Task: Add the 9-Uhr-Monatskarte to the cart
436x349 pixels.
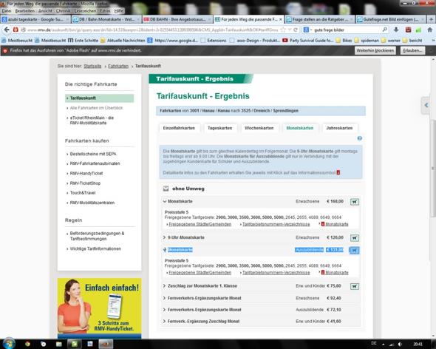Action: click(x=355, y=238)
